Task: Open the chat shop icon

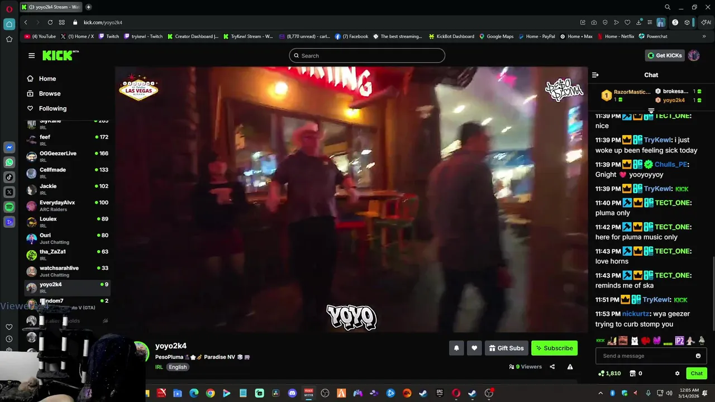Action: pos(632,374)
